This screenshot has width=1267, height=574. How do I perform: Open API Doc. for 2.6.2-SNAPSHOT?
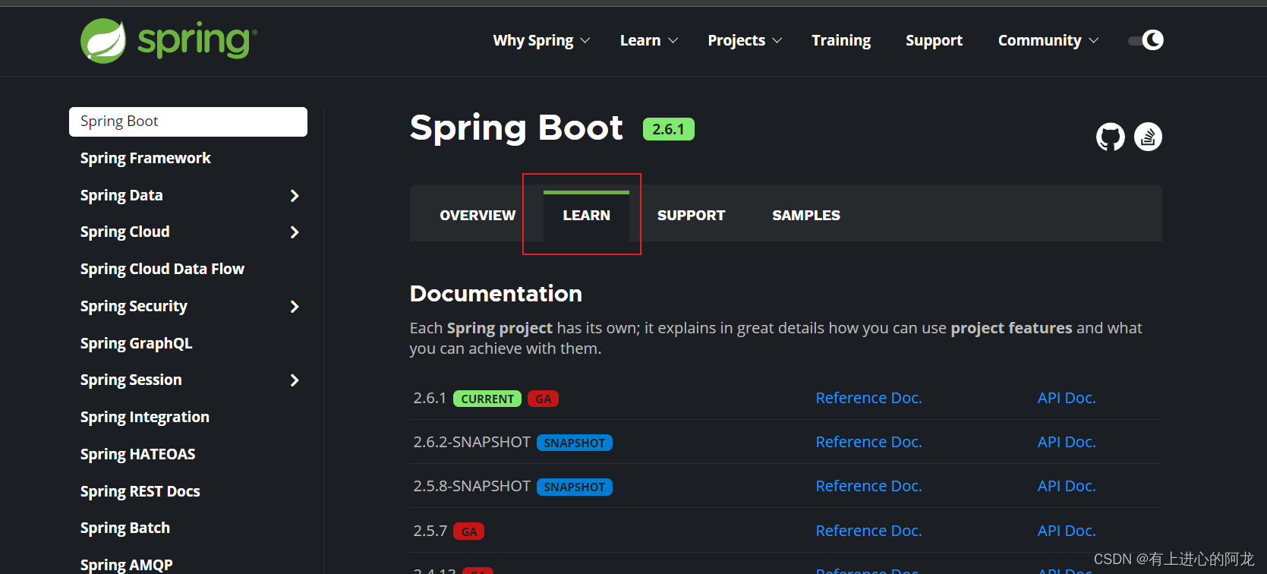pos(1067,442)
